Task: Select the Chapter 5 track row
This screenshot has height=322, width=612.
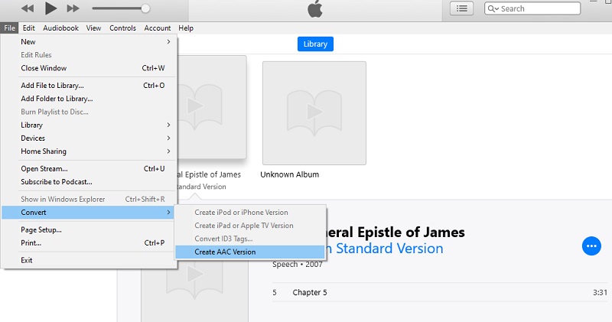Action: point(440,292)
